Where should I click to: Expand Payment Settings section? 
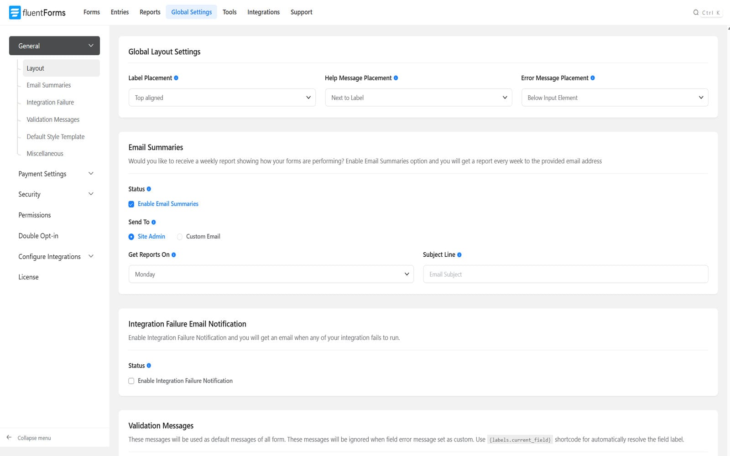point(56,174)
